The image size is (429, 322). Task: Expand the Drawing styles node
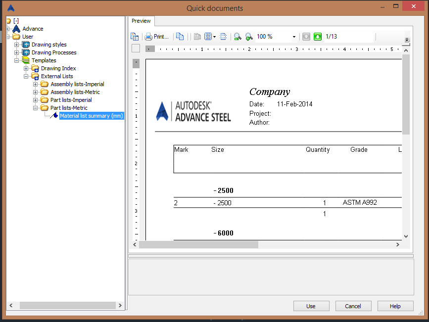pos(17,45)
